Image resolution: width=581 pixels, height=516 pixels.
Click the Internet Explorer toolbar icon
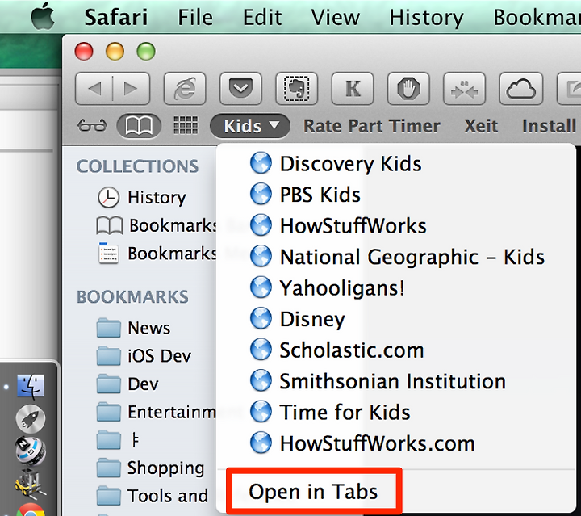(185, 89)
